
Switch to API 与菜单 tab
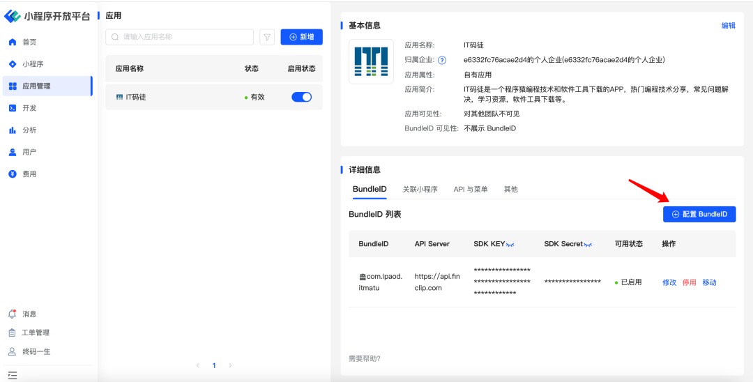[x=470, y=190]
